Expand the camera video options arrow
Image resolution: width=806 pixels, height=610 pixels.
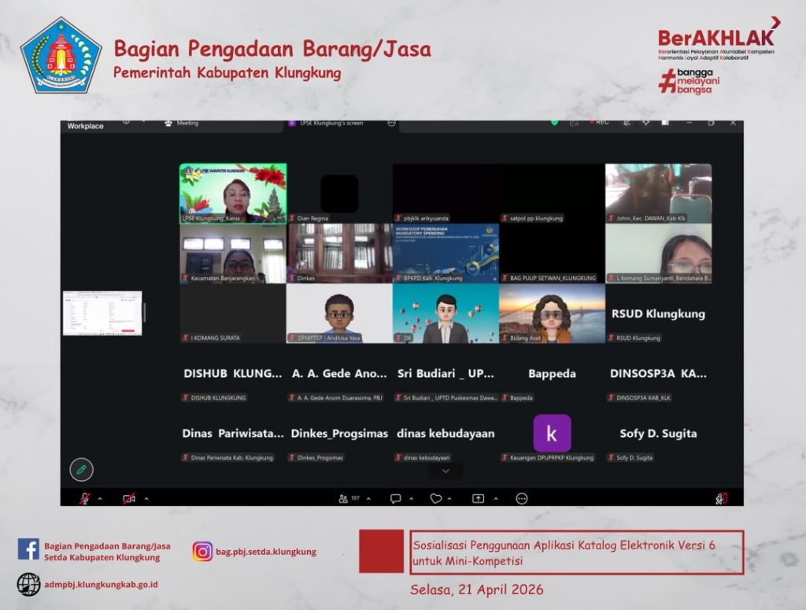pyautogui.click(x=146, y=499)
